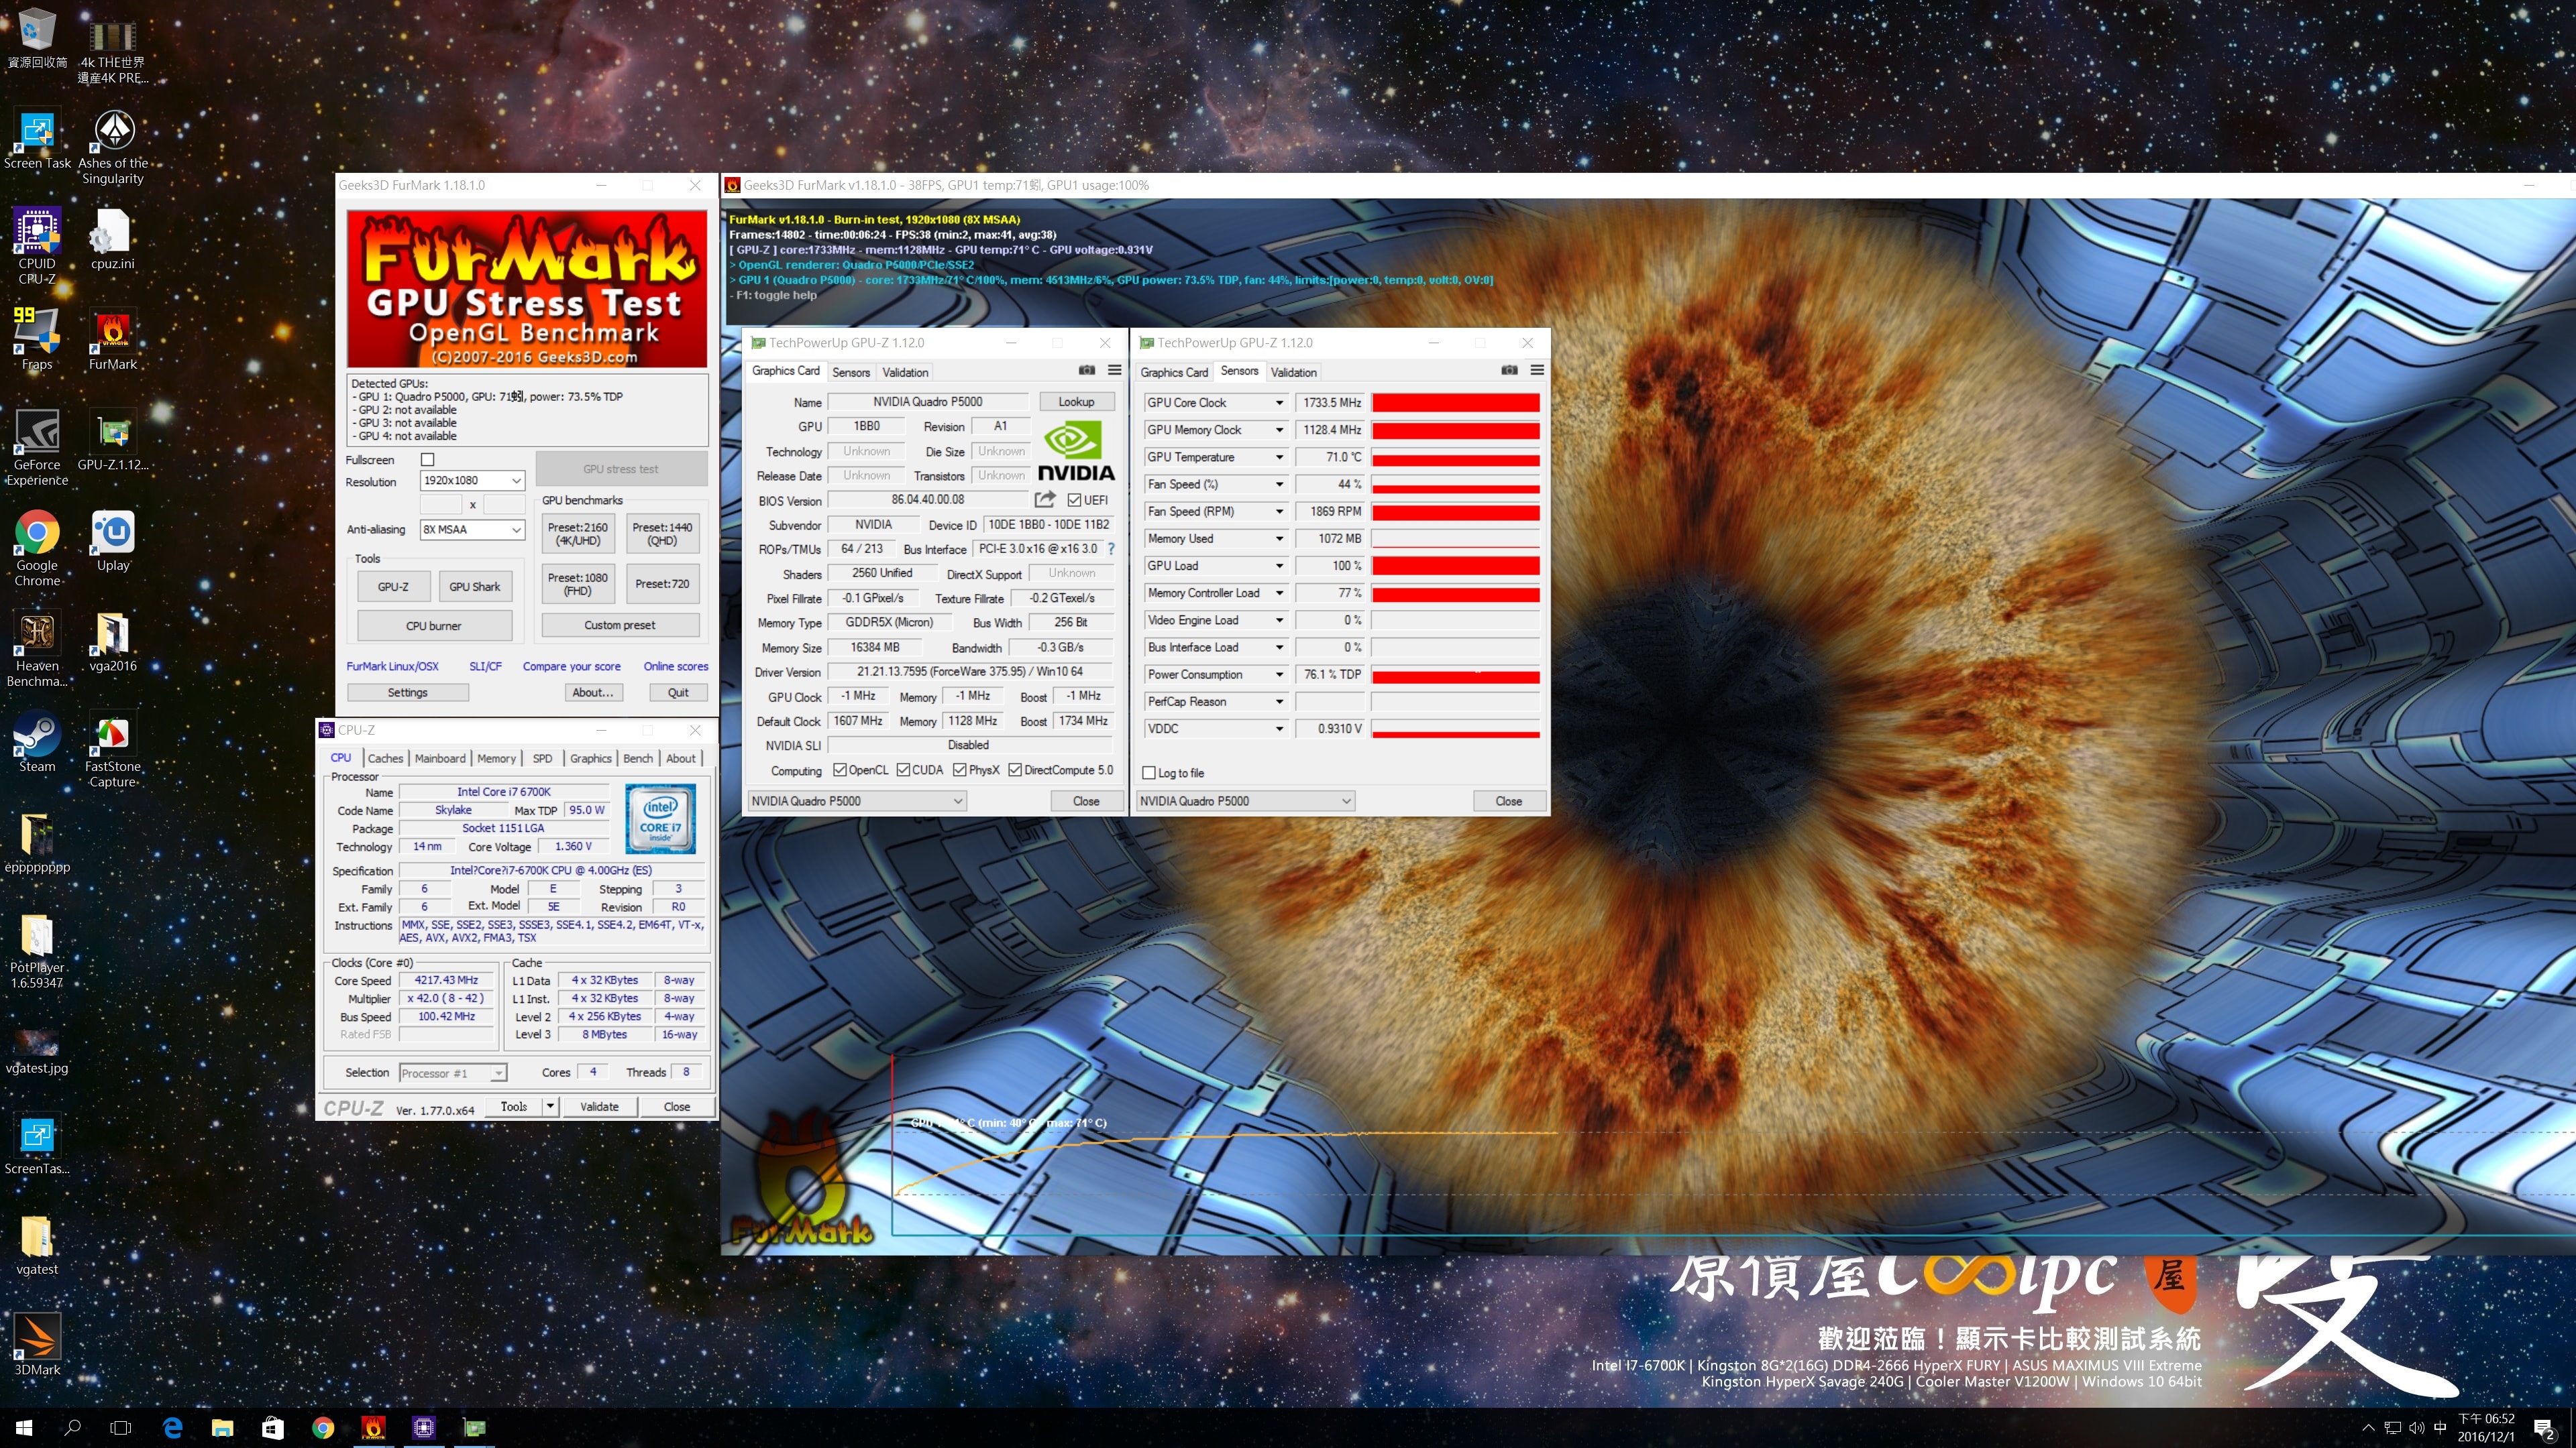
Task: Open the Recycle Bin desktop icon
Action: click(x=37, y=38)
